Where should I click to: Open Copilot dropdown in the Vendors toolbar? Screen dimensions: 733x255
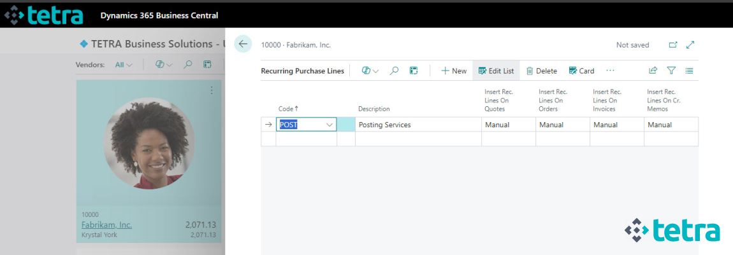pyautogui.click(x=164, y=65)
